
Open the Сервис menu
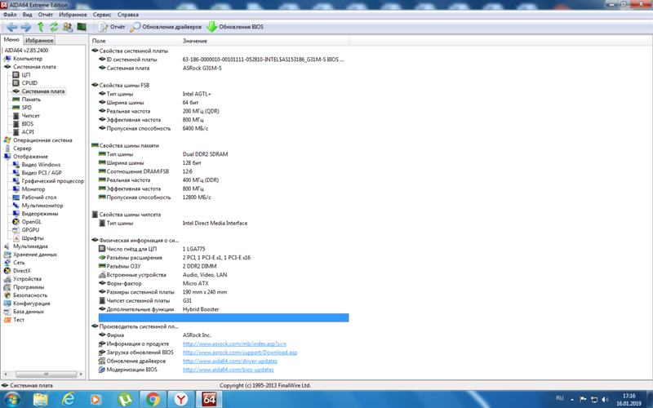(102, 15)
